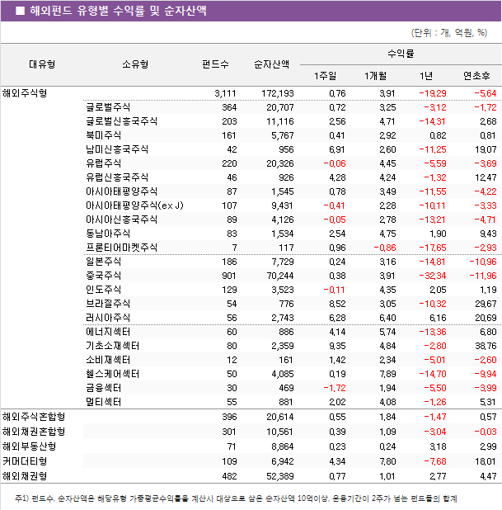Click the title 해외펀드 유형별 수익률 및 순자산액
This screenshot has width=502, height=510.
[118, 11]
